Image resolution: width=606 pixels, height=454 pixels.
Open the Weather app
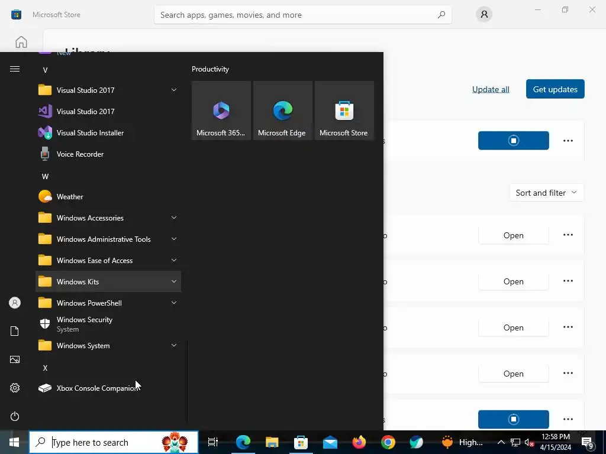coord(108,196)
